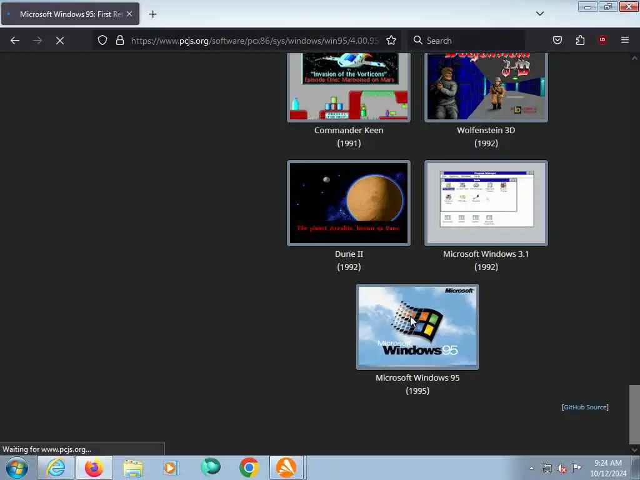Show hidden system tray icons
This screenshot has height=480, width=640.
tap(531, 469)
